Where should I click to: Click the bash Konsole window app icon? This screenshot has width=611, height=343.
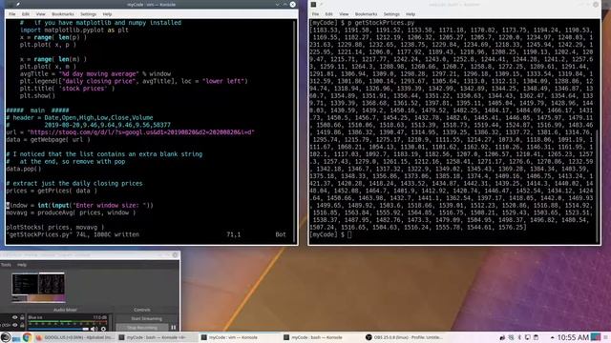point(313,4)
